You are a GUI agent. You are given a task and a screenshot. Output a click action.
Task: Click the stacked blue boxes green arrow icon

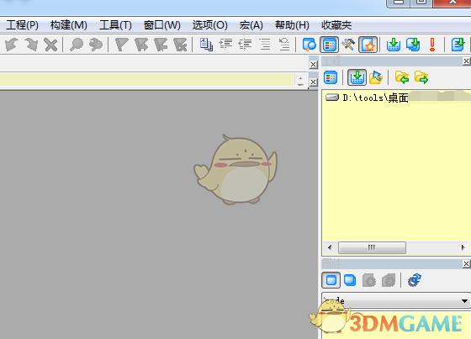[x=413, y=45]
